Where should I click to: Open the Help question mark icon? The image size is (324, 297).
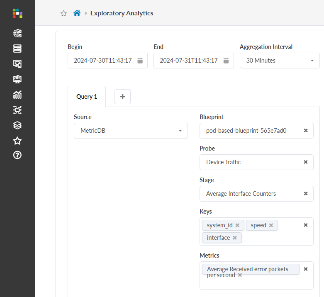click(x=17, y=155)
